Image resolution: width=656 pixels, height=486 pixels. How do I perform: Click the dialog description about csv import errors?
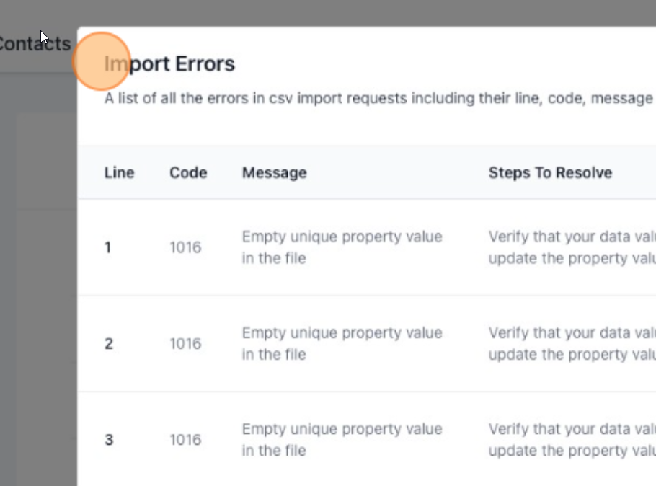pyautogui.click(x=379, y=98)
